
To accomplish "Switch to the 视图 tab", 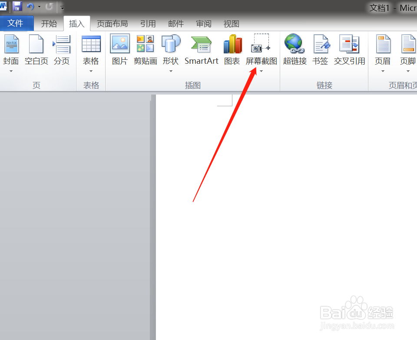I will [231, 24].
